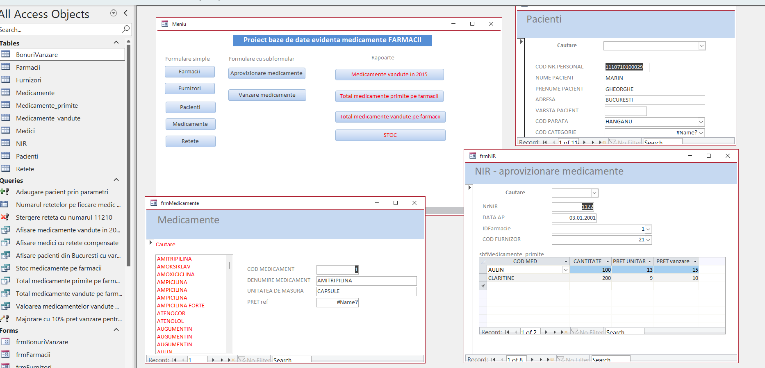Select the AULIN row selector in subform
This screenshot has width=765, height=368.
[483, 270]
